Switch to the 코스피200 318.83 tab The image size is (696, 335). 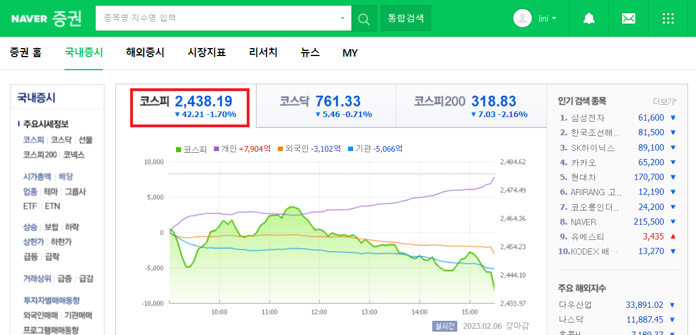pyautogui.click(x=471, y=106)
